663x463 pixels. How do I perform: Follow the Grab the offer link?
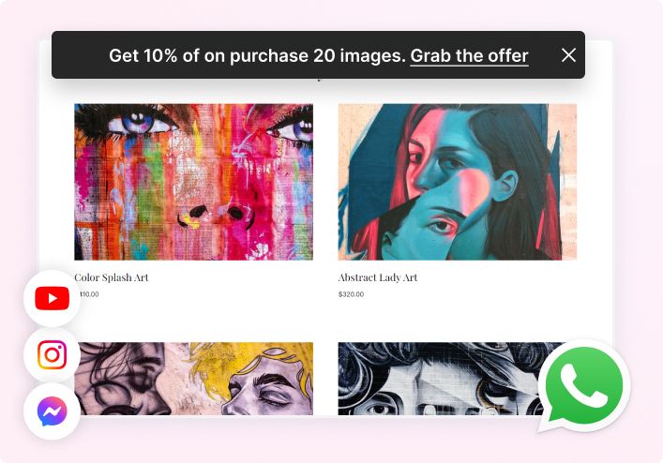[x=469, y=55]
